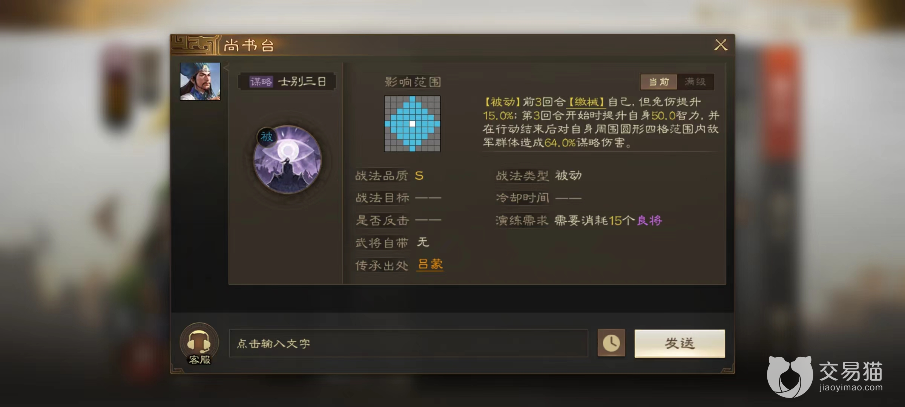Screen dimensions: 905x407
Task: Click the 被动 skill type value
Action: [568, 176]
